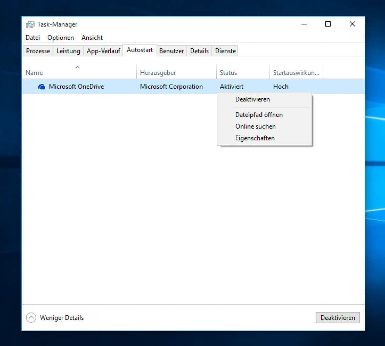
Task: Maximize the Task-Manager window
Action: (x=328, y=24)
